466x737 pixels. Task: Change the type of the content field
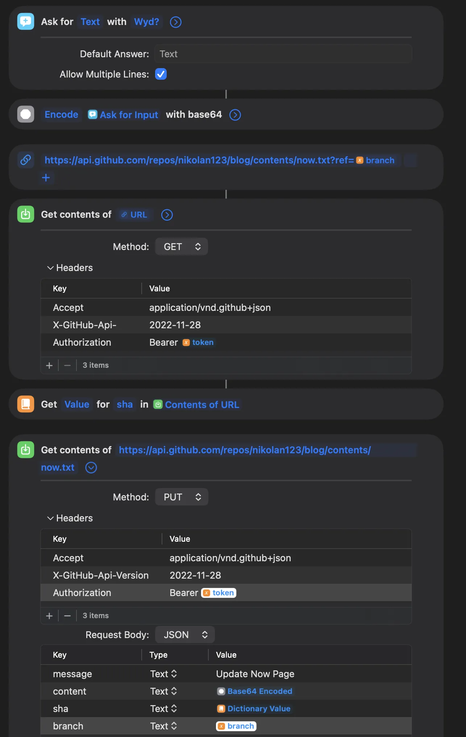point(164,691)
